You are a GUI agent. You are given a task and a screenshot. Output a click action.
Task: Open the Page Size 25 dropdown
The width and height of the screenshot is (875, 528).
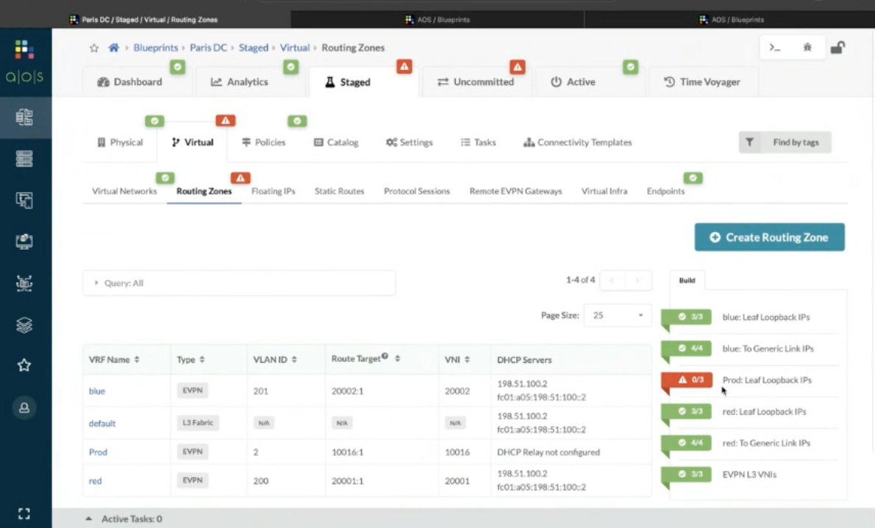point(617,316)
